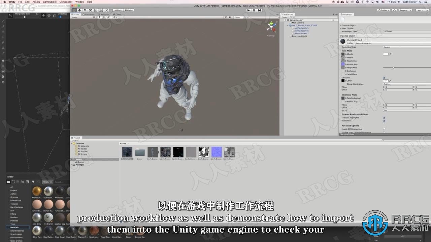Open the Rendering Mode dropdown
The width and height of the screenshot is (431, 242).
[x=407, y=47]
